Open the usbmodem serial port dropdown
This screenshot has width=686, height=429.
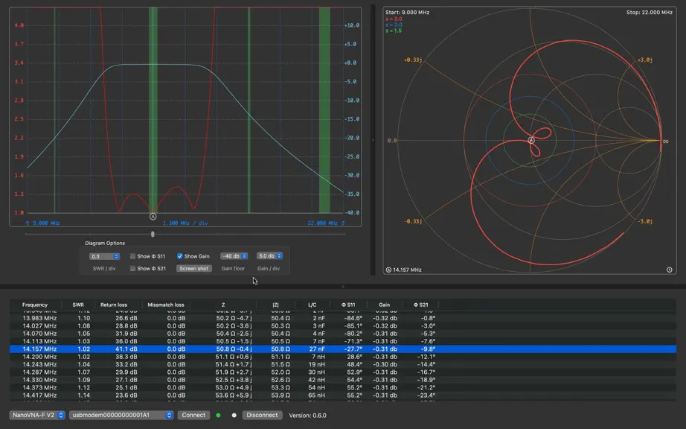tap(121, 415)
